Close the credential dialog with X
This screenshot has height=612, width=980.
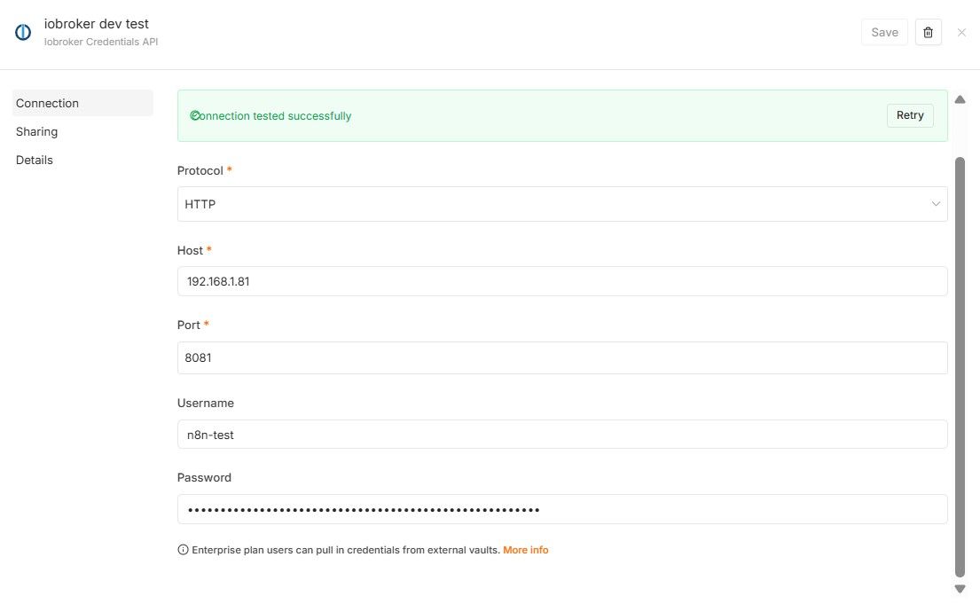[x=961, y=33]
